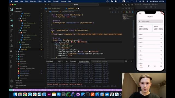Open Telegram from the Dock
175x98 pixels.
[30, 94]
